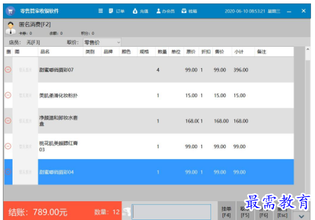315x220 pixels.
Task: Select the product name 甜蜜嘟俏唇彩07
Action: pos(56,70)
